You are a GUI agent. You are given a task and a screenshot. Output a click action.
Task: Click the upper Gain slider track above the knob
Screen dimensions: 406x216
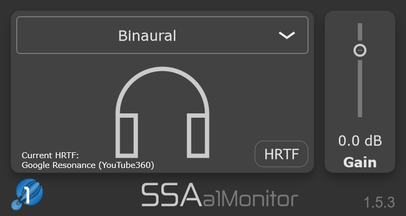[360, 32]
